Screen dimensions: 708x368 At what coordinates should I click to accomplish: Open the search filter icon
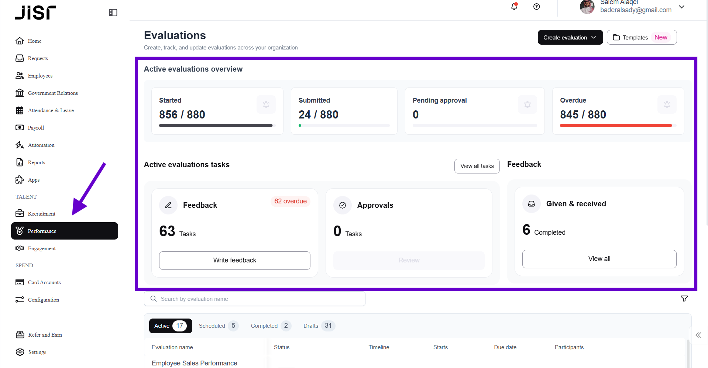(684, 298)
